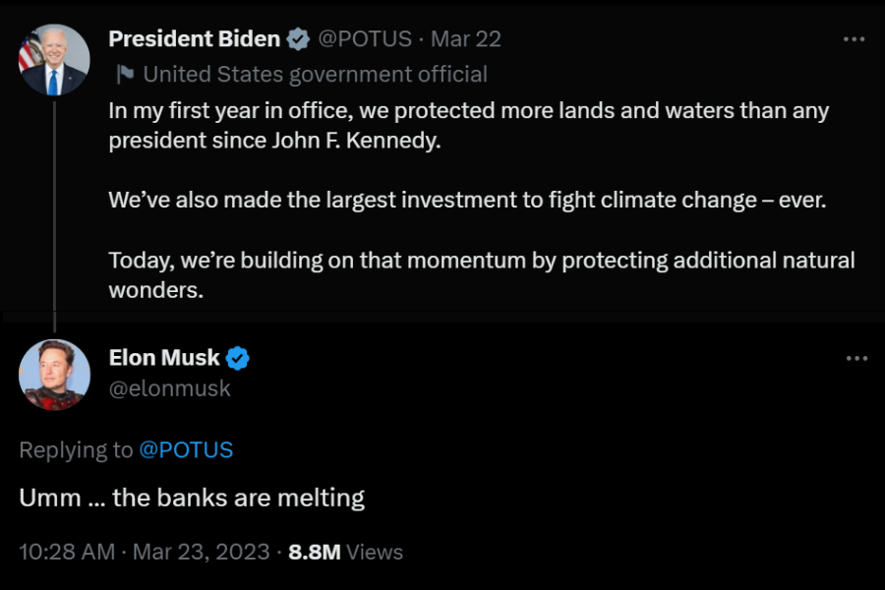Visit the President Biden display name link
The image size is (885, 590).
[x=194, y=39]
